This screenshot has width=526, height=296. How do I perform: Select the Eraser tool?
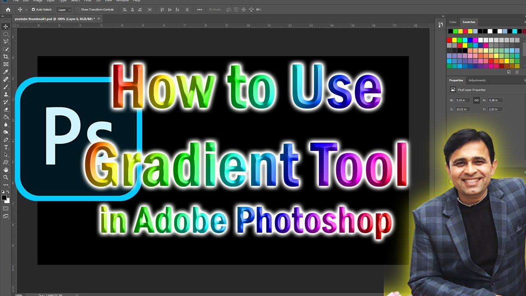coord(6,110)
